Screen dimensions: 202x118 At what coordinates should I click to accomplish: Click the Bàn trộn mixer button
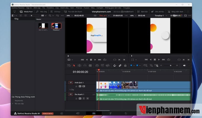143,12
